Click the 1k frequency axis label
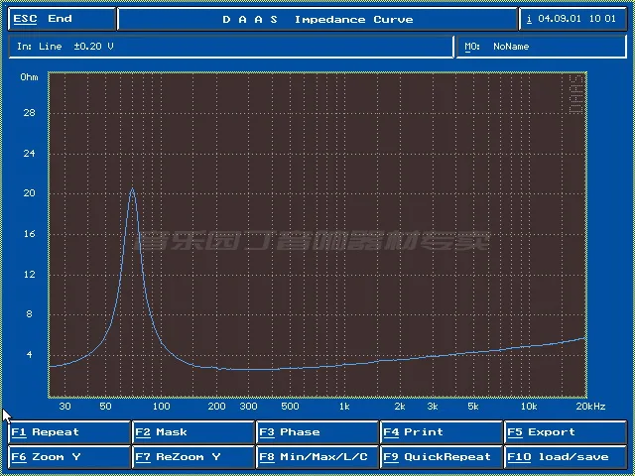635x476 pixels. pyautogui.click(x=344, y=407)
